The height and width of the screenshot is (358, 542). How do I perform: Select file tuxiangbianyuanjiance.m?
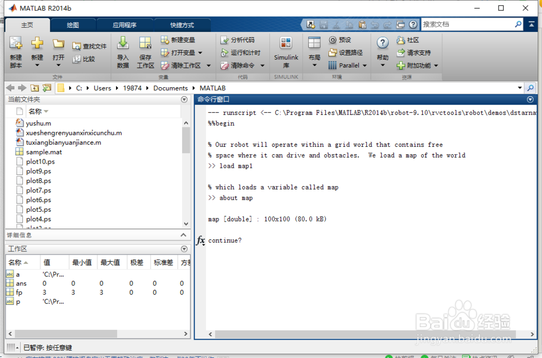click(63, 142)
